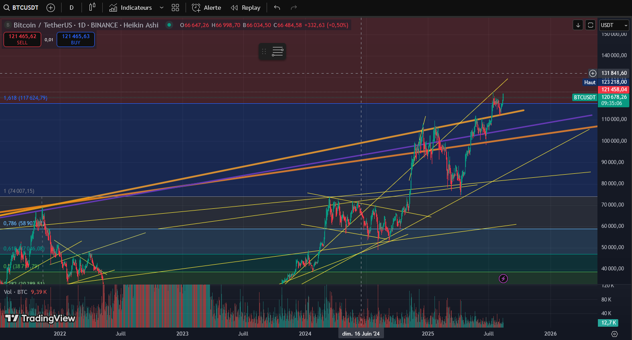Open the Indicateurs menu
This screenshot has height=340, width=632.
[131, 8]
